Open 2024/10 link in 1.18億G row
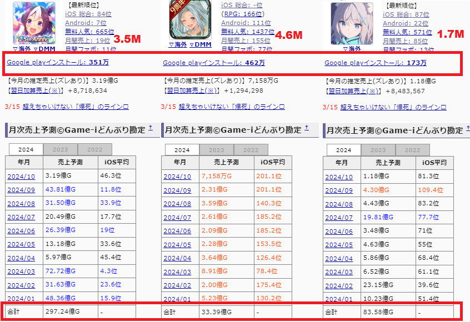The height and width of the screenshot is (322, 470). tap(339, 177)
